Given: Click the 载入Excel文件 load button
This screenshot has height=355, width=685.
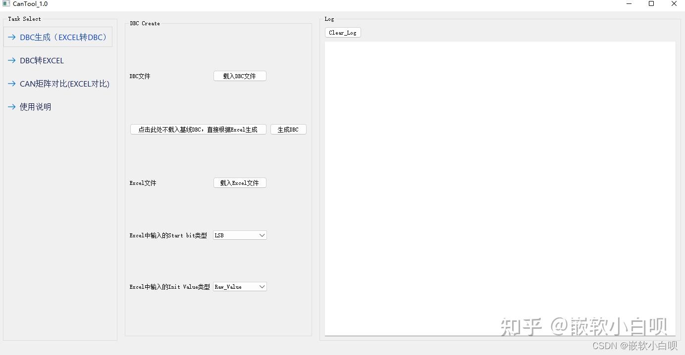Looking at the screenshot, I should click(240, 182).
